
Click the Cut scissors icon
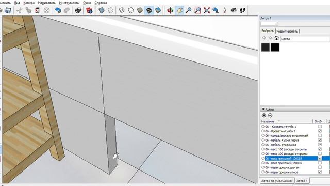click(20, 10)
